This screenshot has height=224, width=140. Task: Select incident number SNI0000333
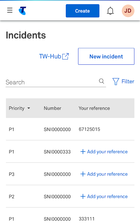click(x=57, y=152)
